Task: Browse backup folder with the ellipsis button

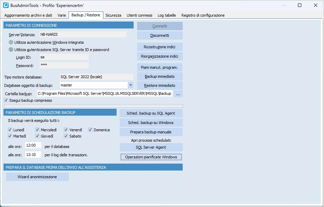Action: (x=178, y=94)
